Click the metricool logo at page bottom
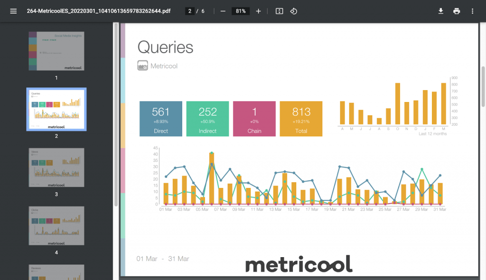This screenshot has height=280, width=486. coord(299,264)
